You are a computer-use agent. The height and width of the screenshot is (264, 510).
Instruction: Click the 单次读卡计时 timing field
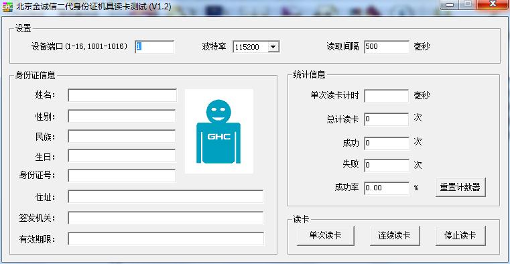[x=387, y=96]
